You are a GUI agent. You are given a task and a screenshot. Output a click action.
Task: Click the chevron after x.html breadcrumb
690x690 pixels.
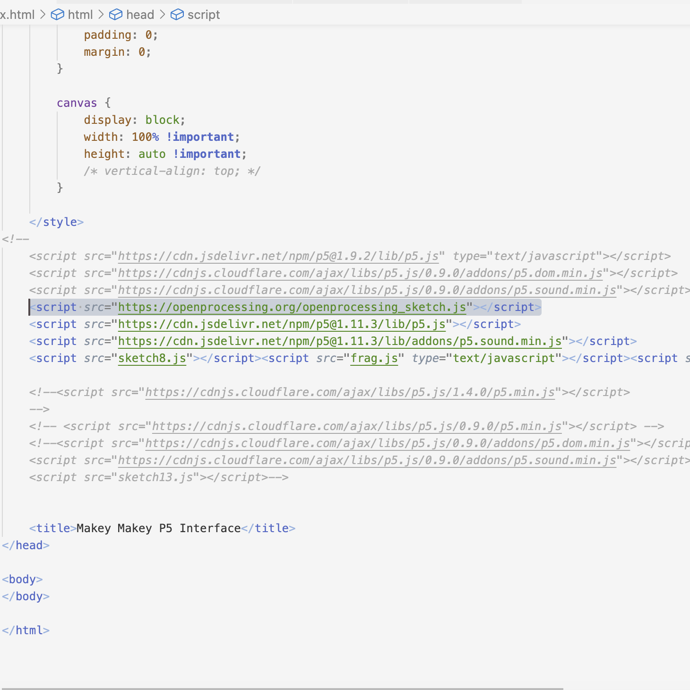point(42,15)
